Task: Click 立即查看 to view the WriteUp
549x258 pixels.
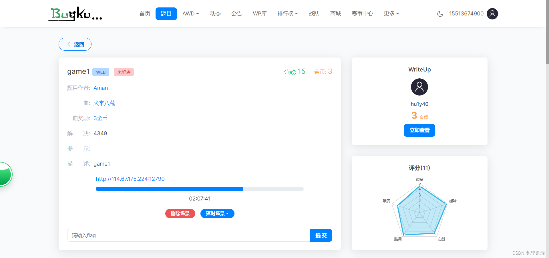Action: point(419,130)
